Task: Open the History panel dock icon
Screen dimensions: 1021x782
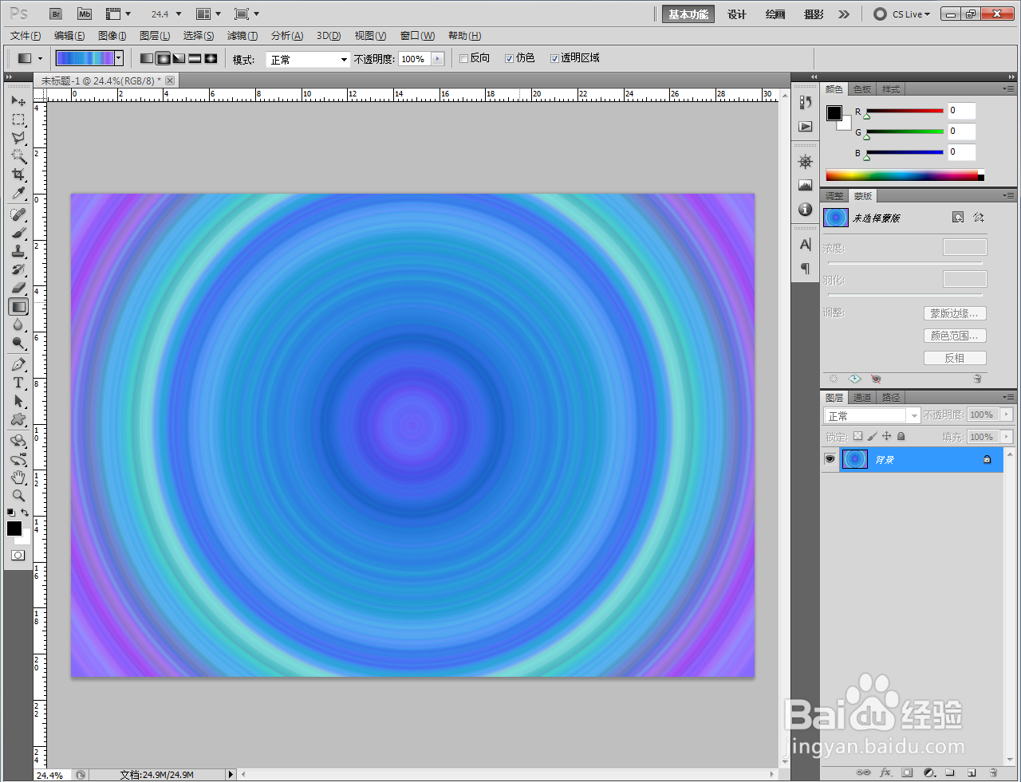Action: point(806,102)
